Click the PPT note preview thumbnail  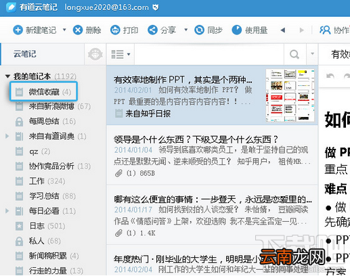click(290, 95)
